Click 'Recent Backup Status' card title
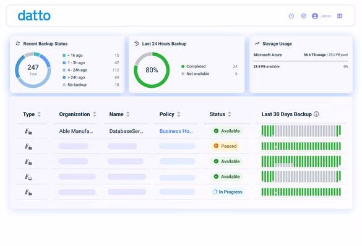This screenshot has width=362, height=246. click(45, 43)
